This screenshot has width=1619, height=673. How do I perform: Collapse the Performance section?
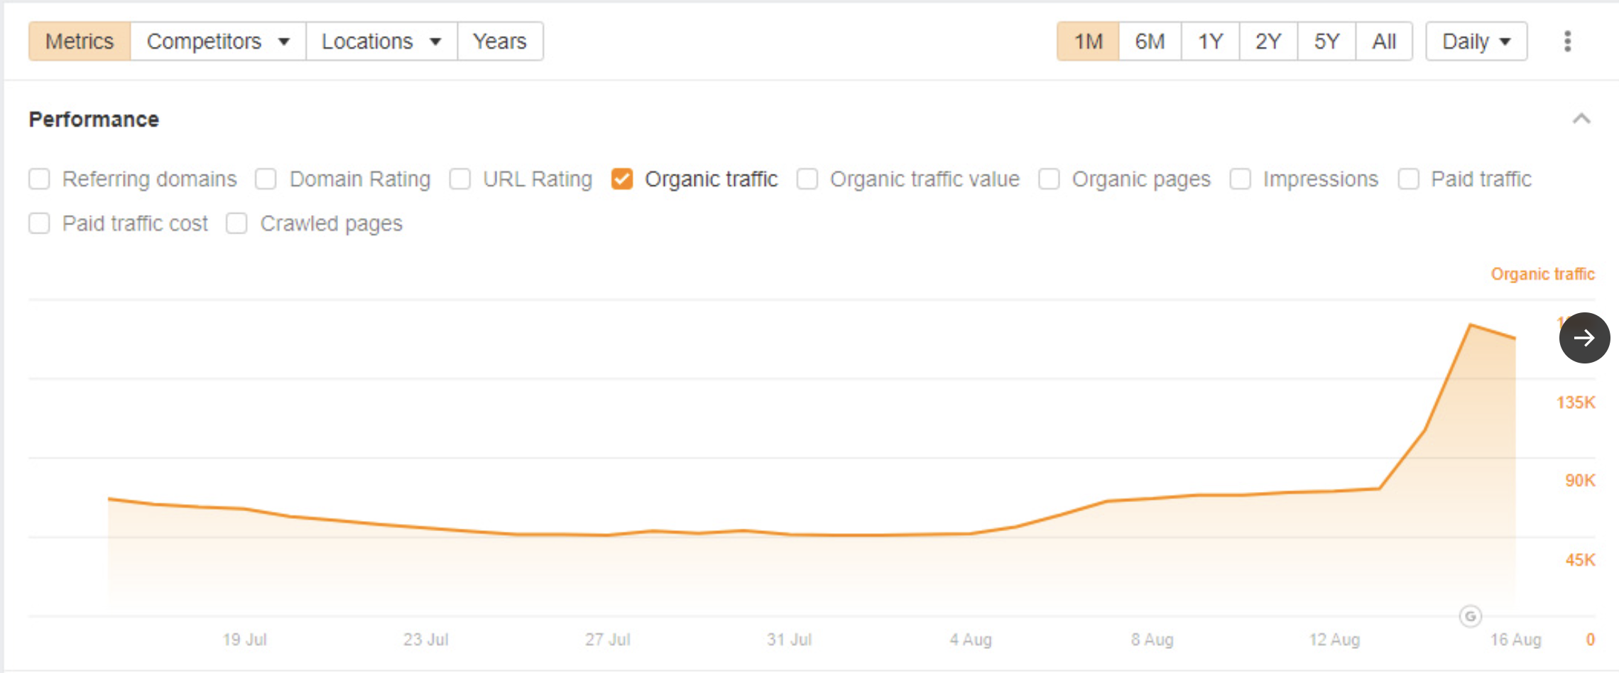click(1581, 119)
